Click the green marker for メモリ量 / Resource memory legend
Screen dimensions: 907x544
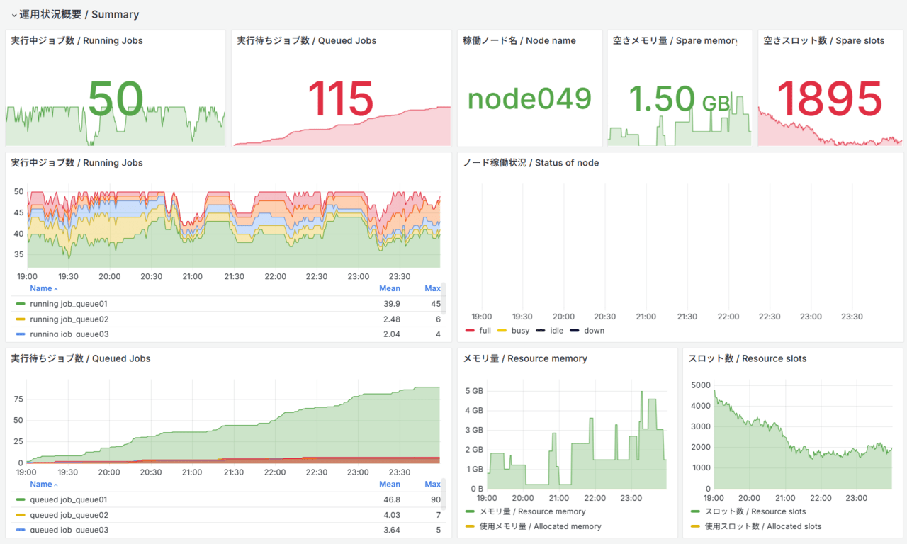[x=470, y=511]
